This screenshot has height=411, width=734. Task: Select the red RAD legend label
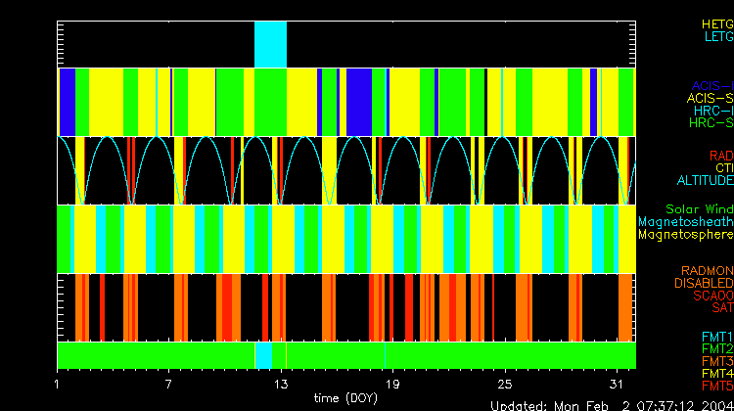click(x=719, y=156)
